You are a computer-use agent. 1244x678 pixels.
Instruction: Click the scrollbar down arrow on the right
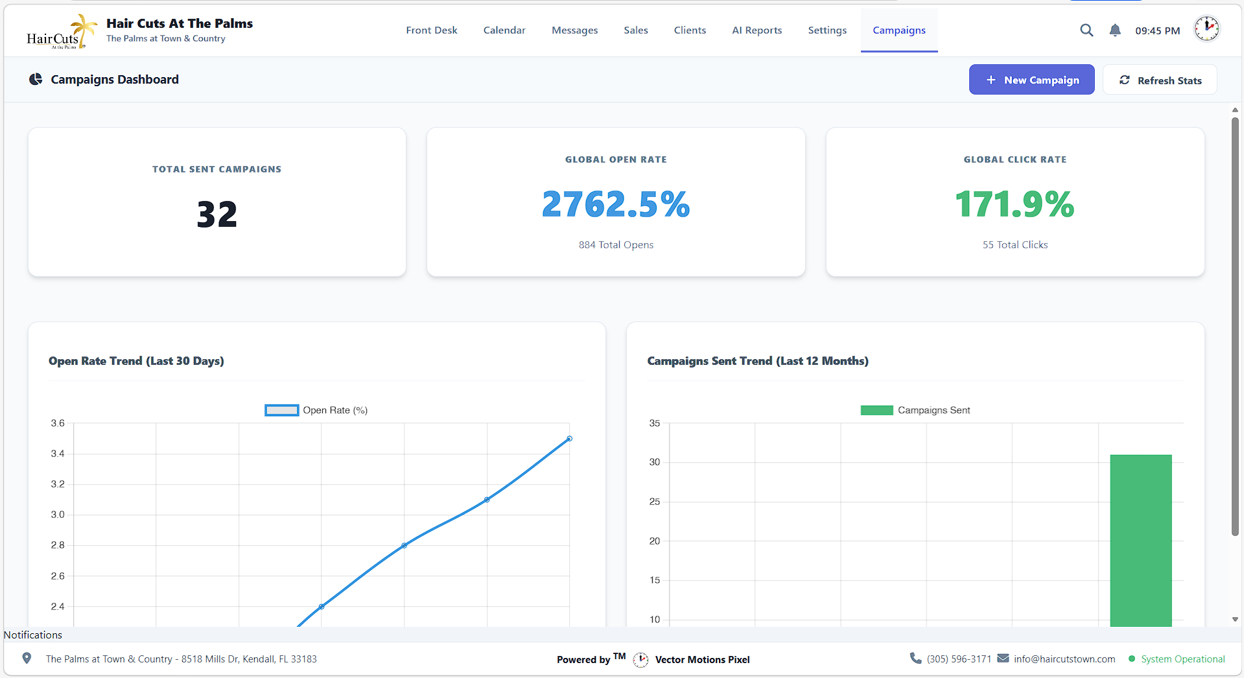[1234, 619]
